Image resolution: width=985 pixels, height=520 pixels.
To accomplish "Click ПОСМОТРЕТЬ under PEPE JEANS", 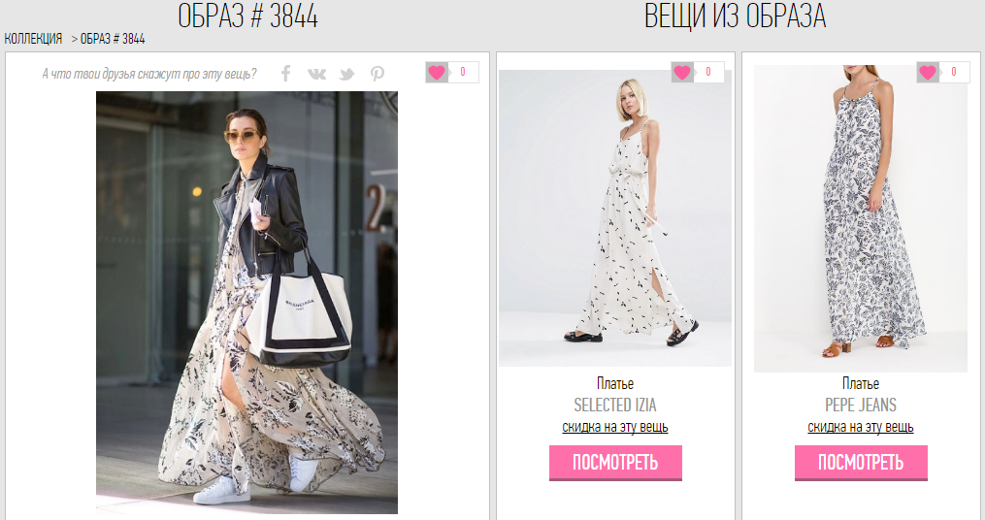I will pos(861,463).
